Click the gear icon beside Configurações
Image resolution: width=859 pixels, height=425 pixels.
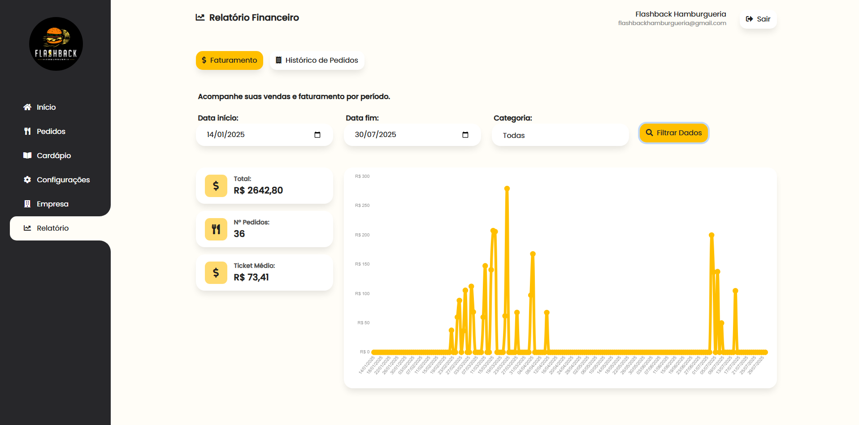click(27, 180)
